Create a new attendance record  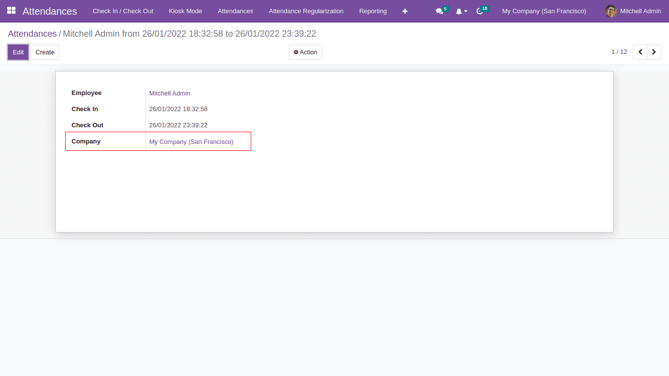[45, 52]
